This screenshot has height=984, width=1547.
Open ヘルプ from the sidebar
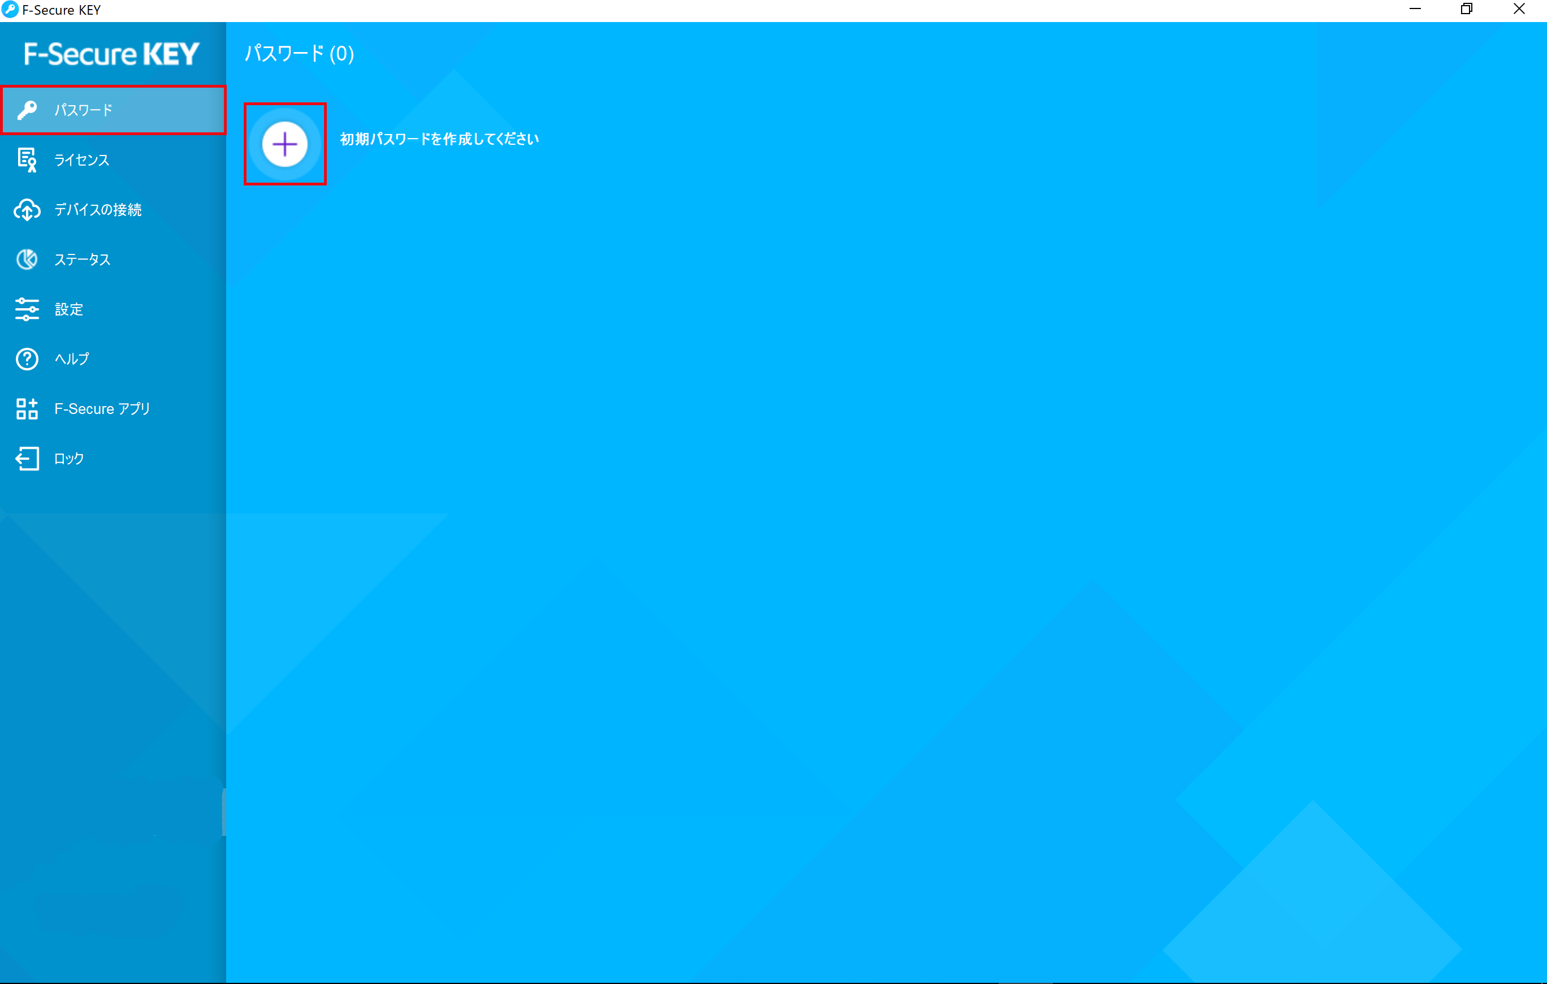coord(113,359)
